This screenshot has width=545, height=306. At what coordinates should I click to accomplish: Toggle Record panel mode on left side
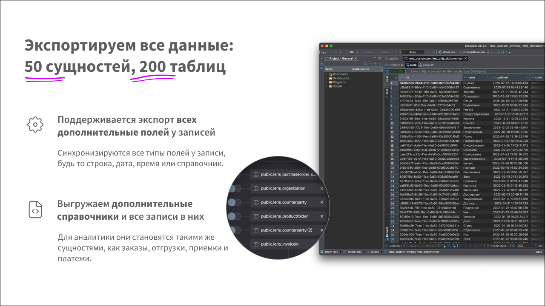point(387,232)
